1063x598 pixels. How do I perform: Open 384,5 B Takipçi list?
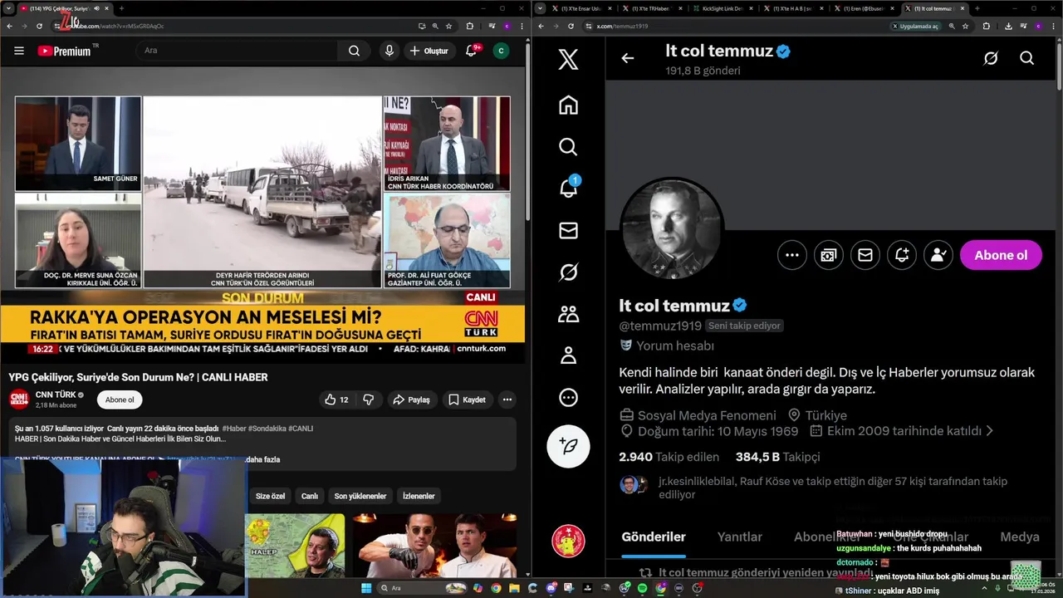[777, 457]
